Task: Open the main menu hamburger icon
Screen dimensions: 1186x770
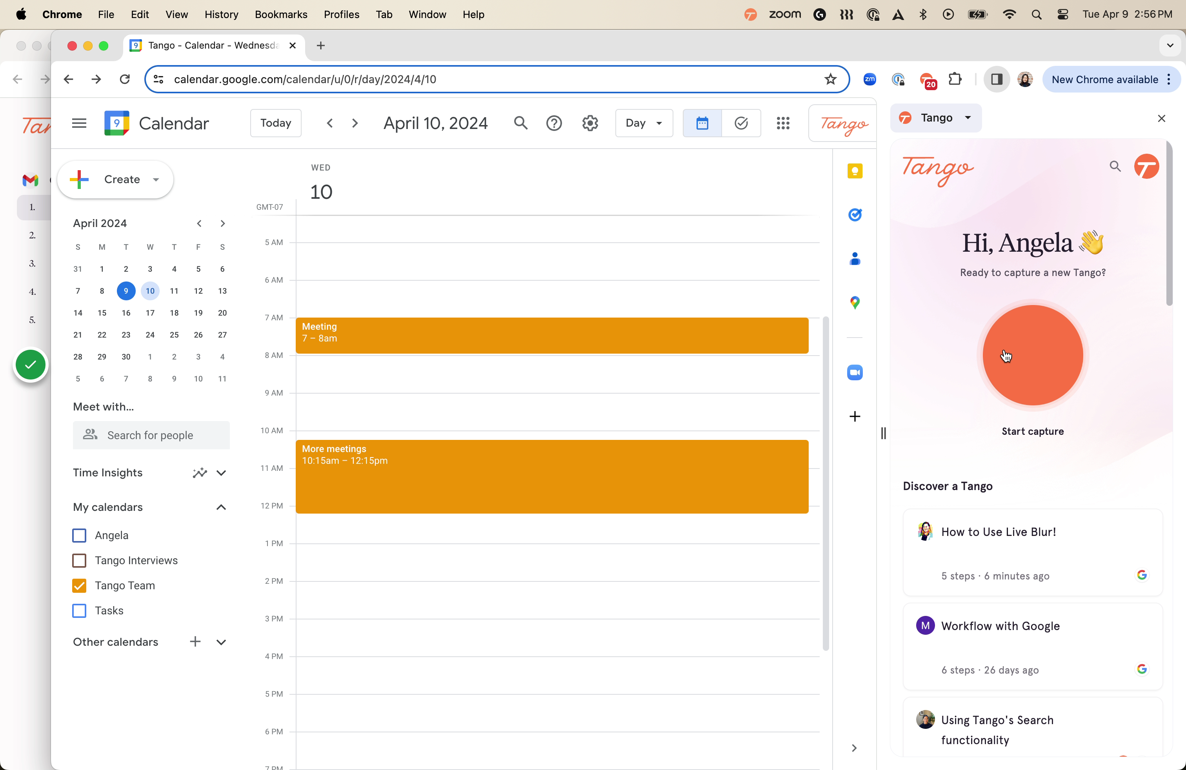Action: point(79,123)
